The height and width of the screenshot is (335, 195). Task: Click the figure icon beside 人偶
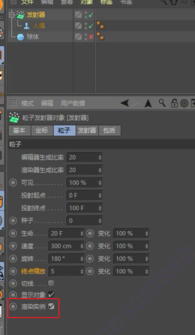pos(27,26)
